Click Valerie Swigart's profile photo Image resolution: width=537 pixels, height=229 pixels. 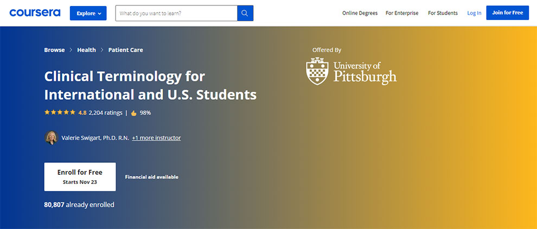pos(52,138)
